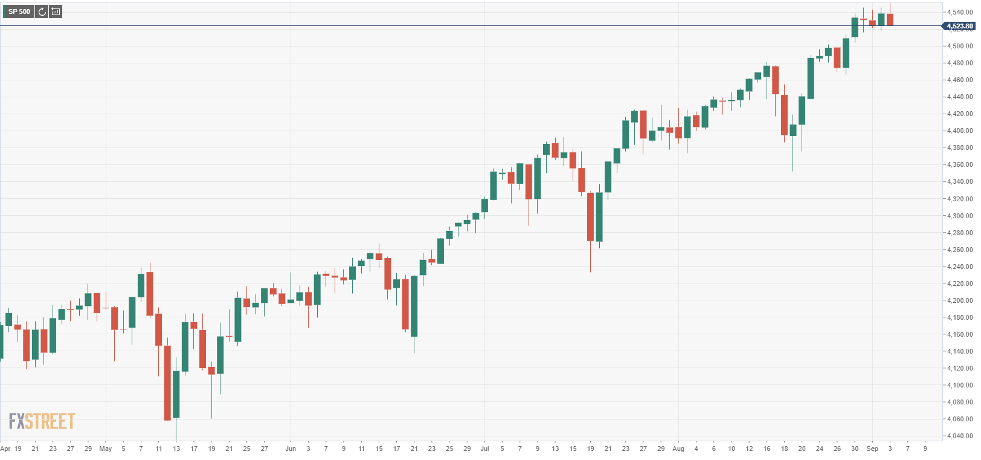981x460 pixels.
Task: Select the Jul label on time axis
Action: tap(484, 449)
